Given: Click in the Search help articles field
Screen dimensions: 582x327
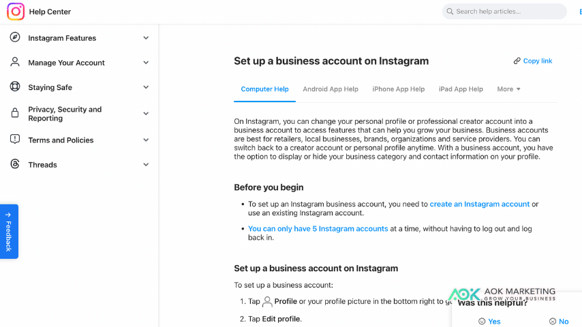Looking at the screenshot, I should pyautogui.click(x=508, y=12).
